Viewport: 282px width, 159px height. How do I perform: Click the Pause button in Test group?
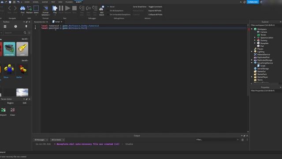(x=61, y=8)
